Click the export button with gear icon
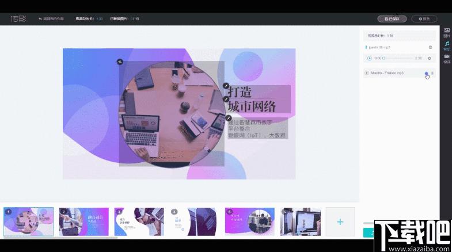The image size is (452, 252). pyautogui.click(x=424, y=19)
